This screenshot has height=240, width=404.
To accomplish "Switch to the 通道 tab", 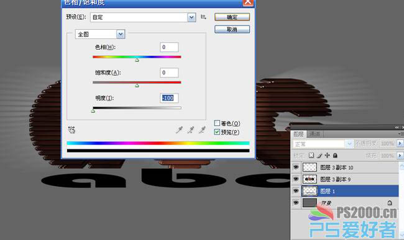I will click(x=314, y=134).
